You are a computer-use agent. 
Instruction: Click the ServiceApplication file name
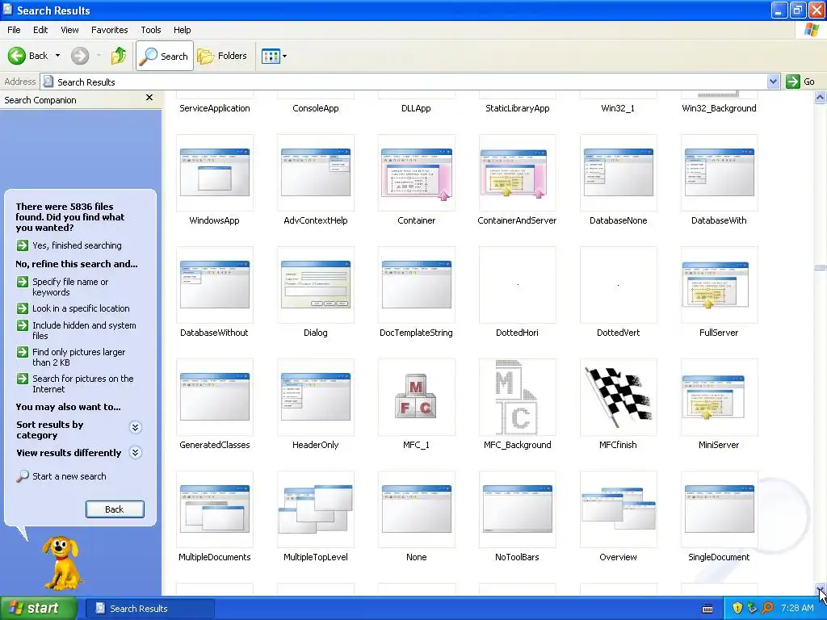tap(214, 108)
